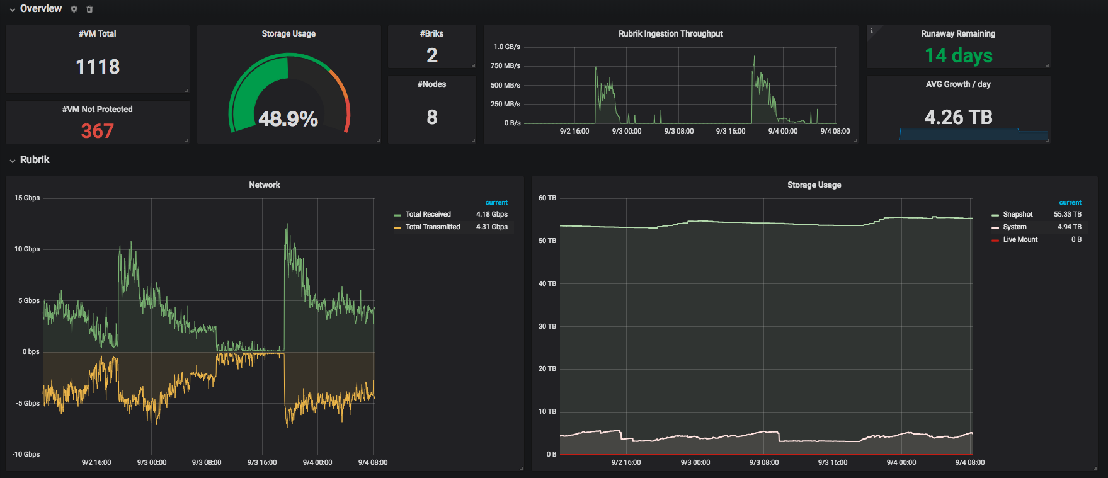Click #VM Not Protected value 367
Viewport: 1108px width, 478px height.
point(97,131)
